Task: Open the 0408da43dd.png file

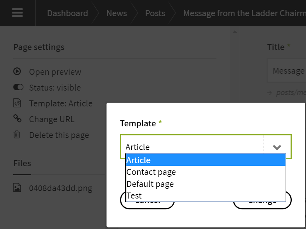Action: tap(60, 188)
